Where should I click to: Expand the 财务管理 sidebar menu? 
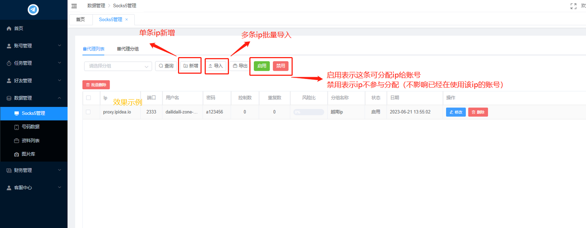point(34,170)
